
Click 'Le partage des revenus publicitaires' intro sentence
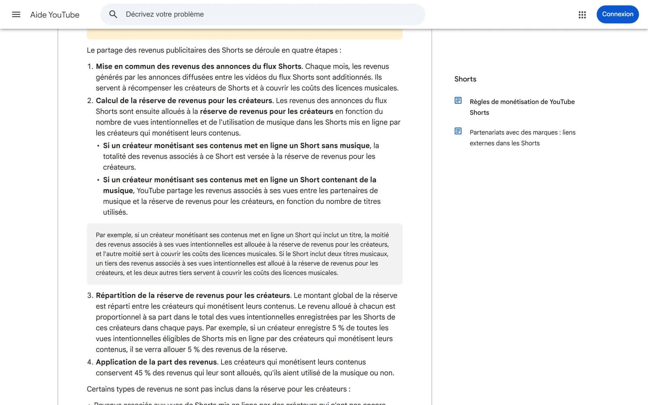coord(214,50)
